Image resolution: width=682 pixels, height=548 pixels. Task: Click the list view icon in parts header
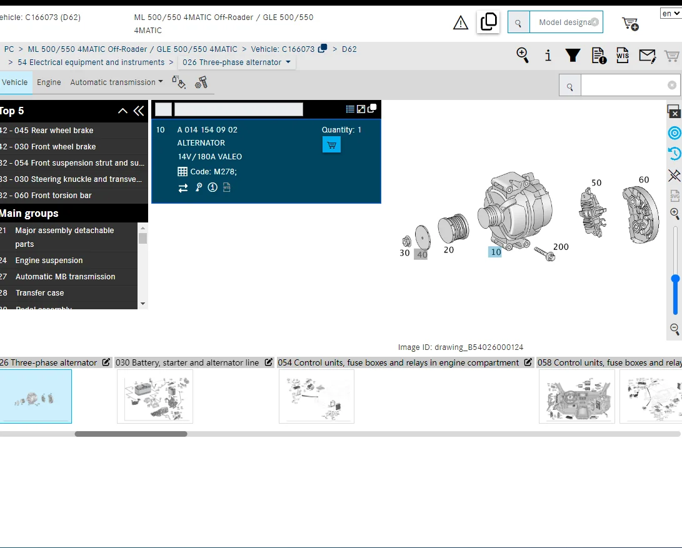[350, 109]
